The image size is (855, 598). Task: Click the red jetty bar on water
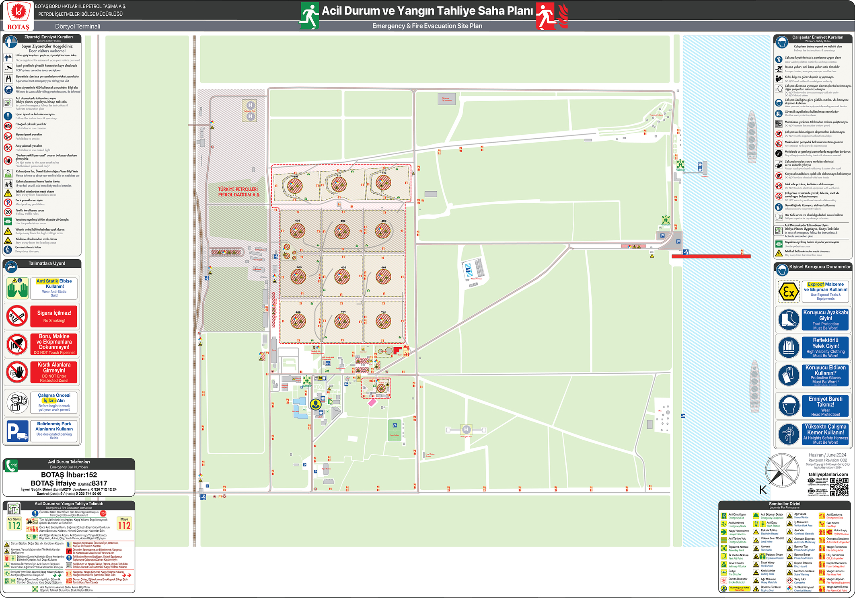pyautogui.click(x=711, y=256)
